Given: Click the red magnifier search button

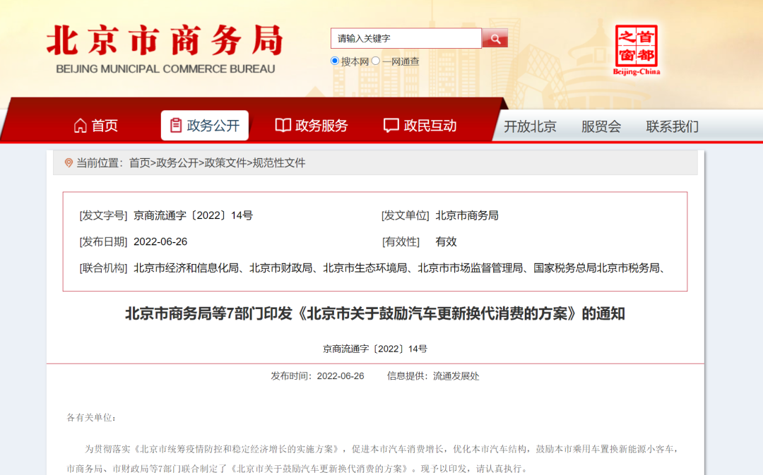Looking at the screenshot, I should click(x=495, y=38).
